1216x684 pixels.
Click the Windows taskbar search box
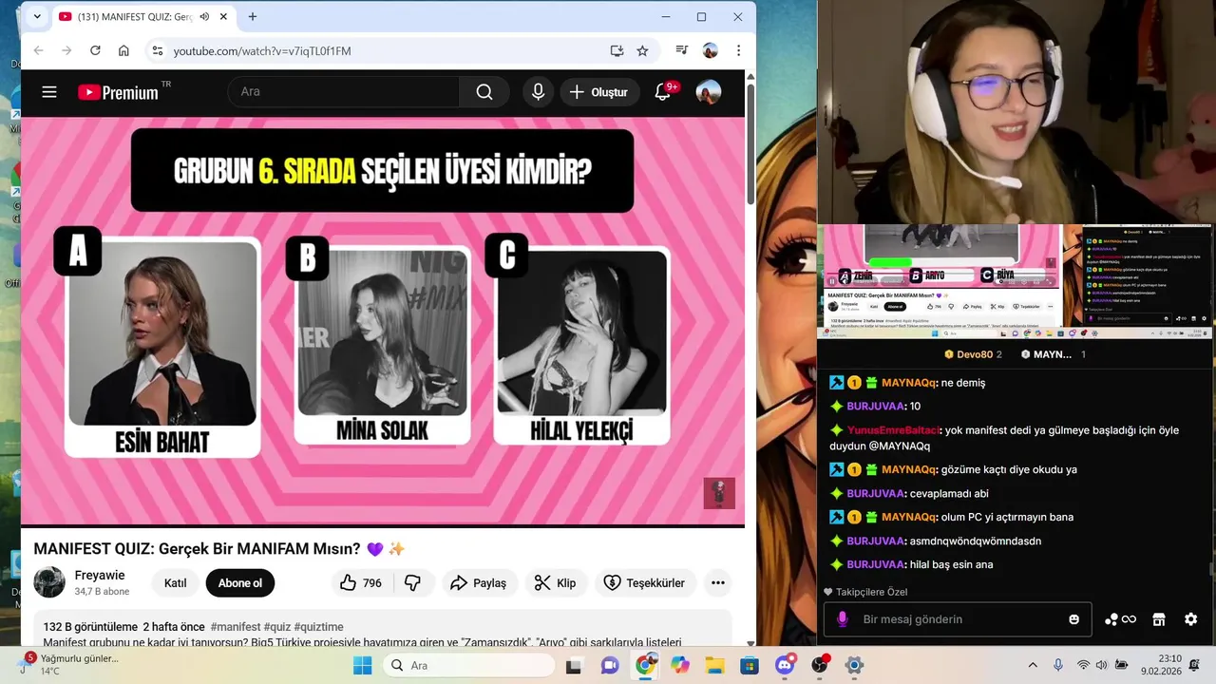click(x=471, y=665)
